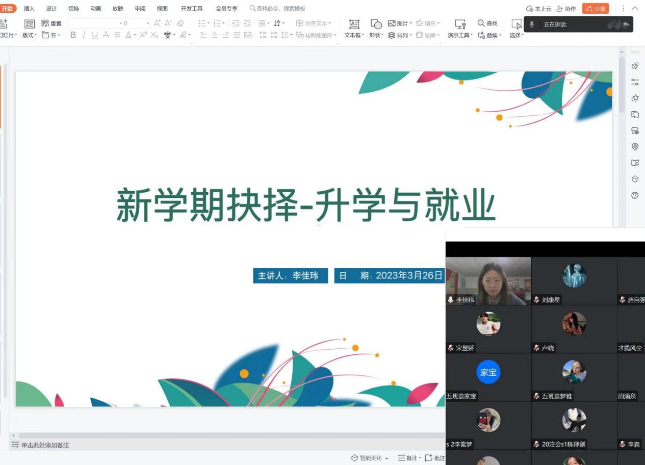Click the increase font size icon
This screenshot has width=645, height=465.
click(157, 23)
